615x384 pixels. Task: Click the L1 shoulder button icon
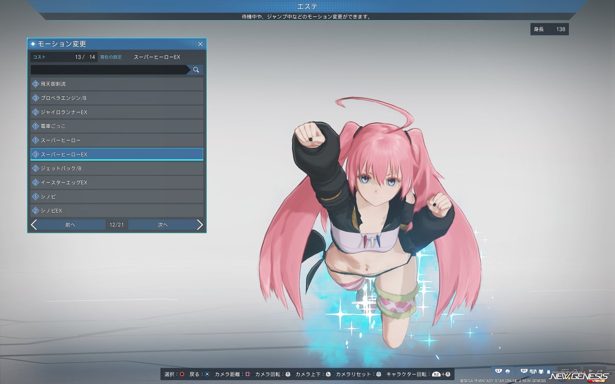[499, 371]
